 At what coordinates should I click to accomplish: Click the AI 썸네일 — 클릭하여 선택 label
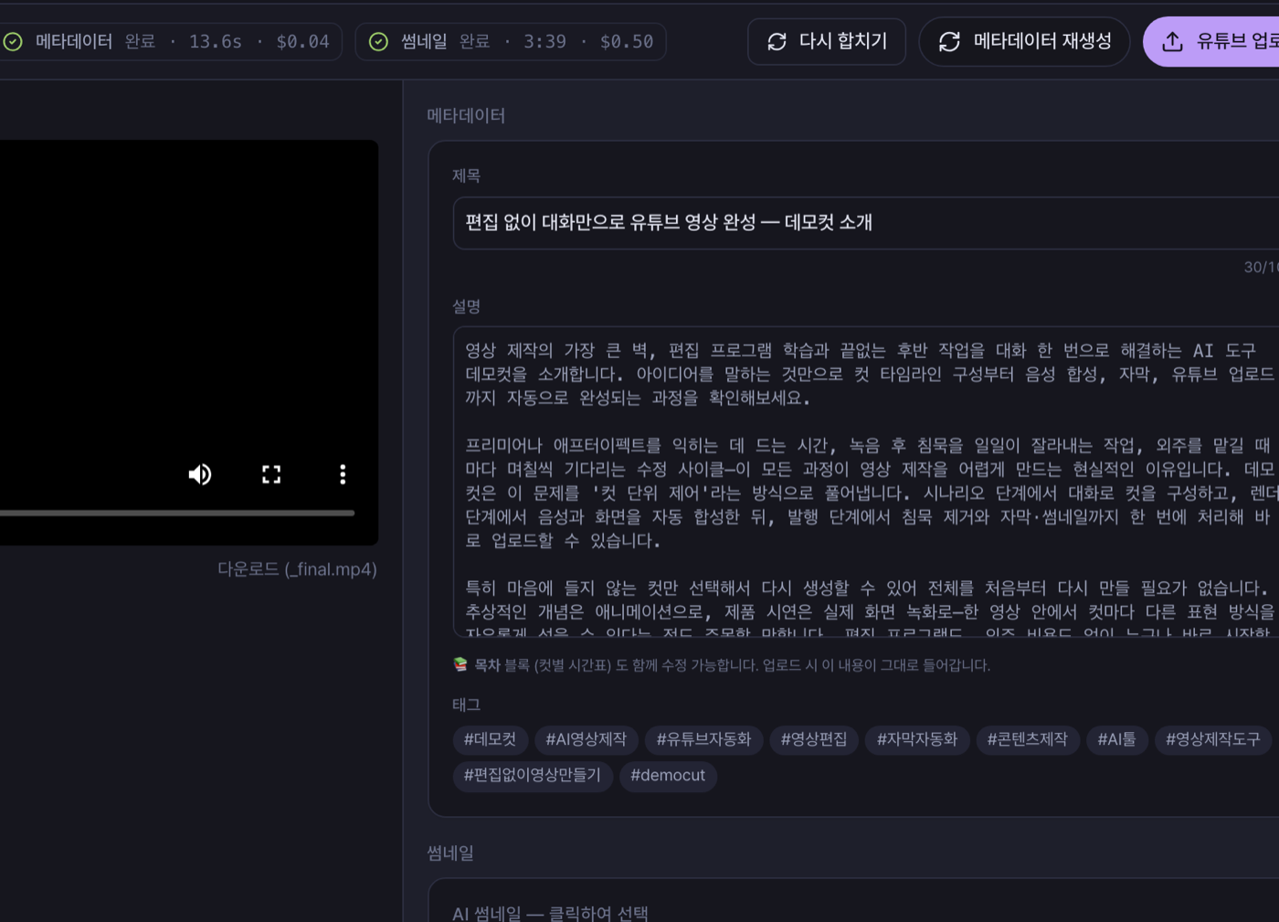point(550,913)
